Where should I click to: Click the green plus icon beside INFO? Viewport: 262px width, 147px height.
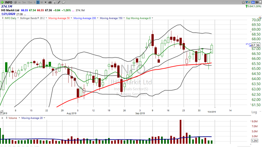pyautogui.click(x=2, y=2)
